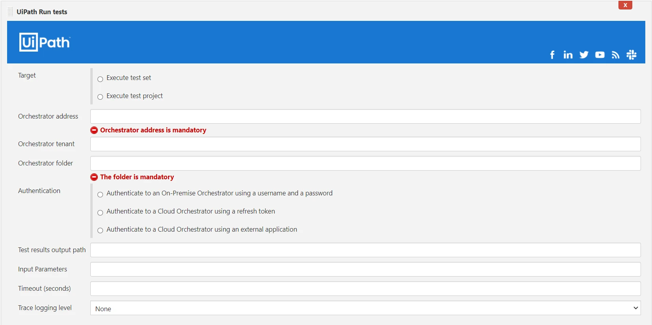The width and height of the screenshot is (652, 325).
Task: Click the Orchestrator folder label
Action: pos(45,163)
